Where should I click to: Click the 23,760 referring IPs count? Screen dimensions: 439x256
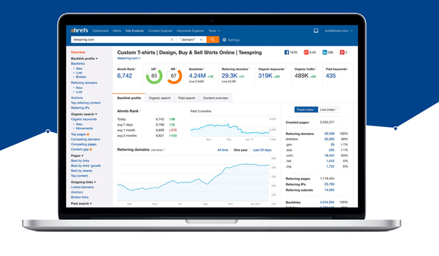tap(329, 184)
